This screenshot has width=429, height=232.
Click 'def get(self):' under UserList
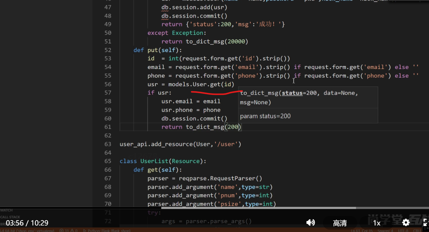[158, 170]
